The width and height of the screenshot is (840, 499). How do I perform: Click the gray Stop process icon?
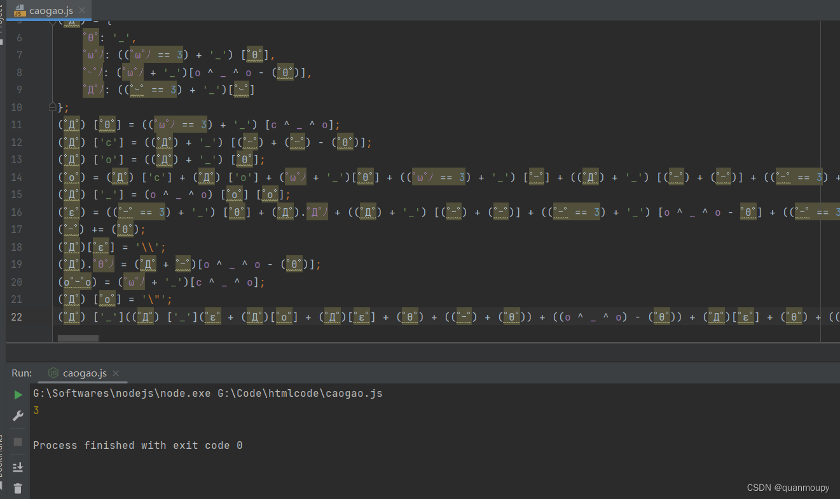click(18, 441)
